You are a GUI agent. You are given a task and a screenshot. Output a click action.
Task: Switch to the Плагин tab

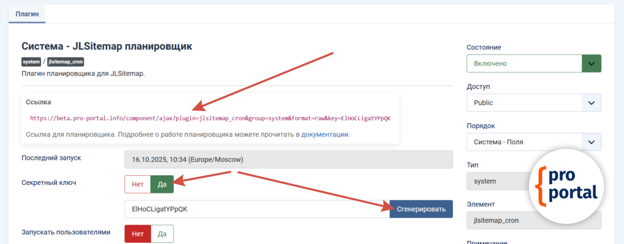pos(27,13)
